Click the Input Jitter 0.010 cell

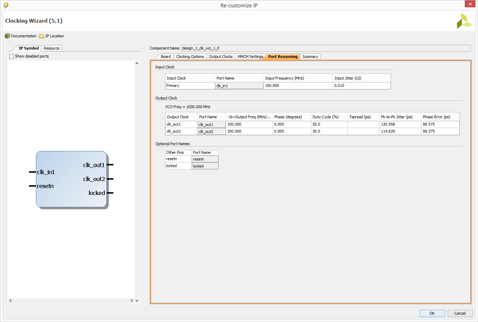362,85
